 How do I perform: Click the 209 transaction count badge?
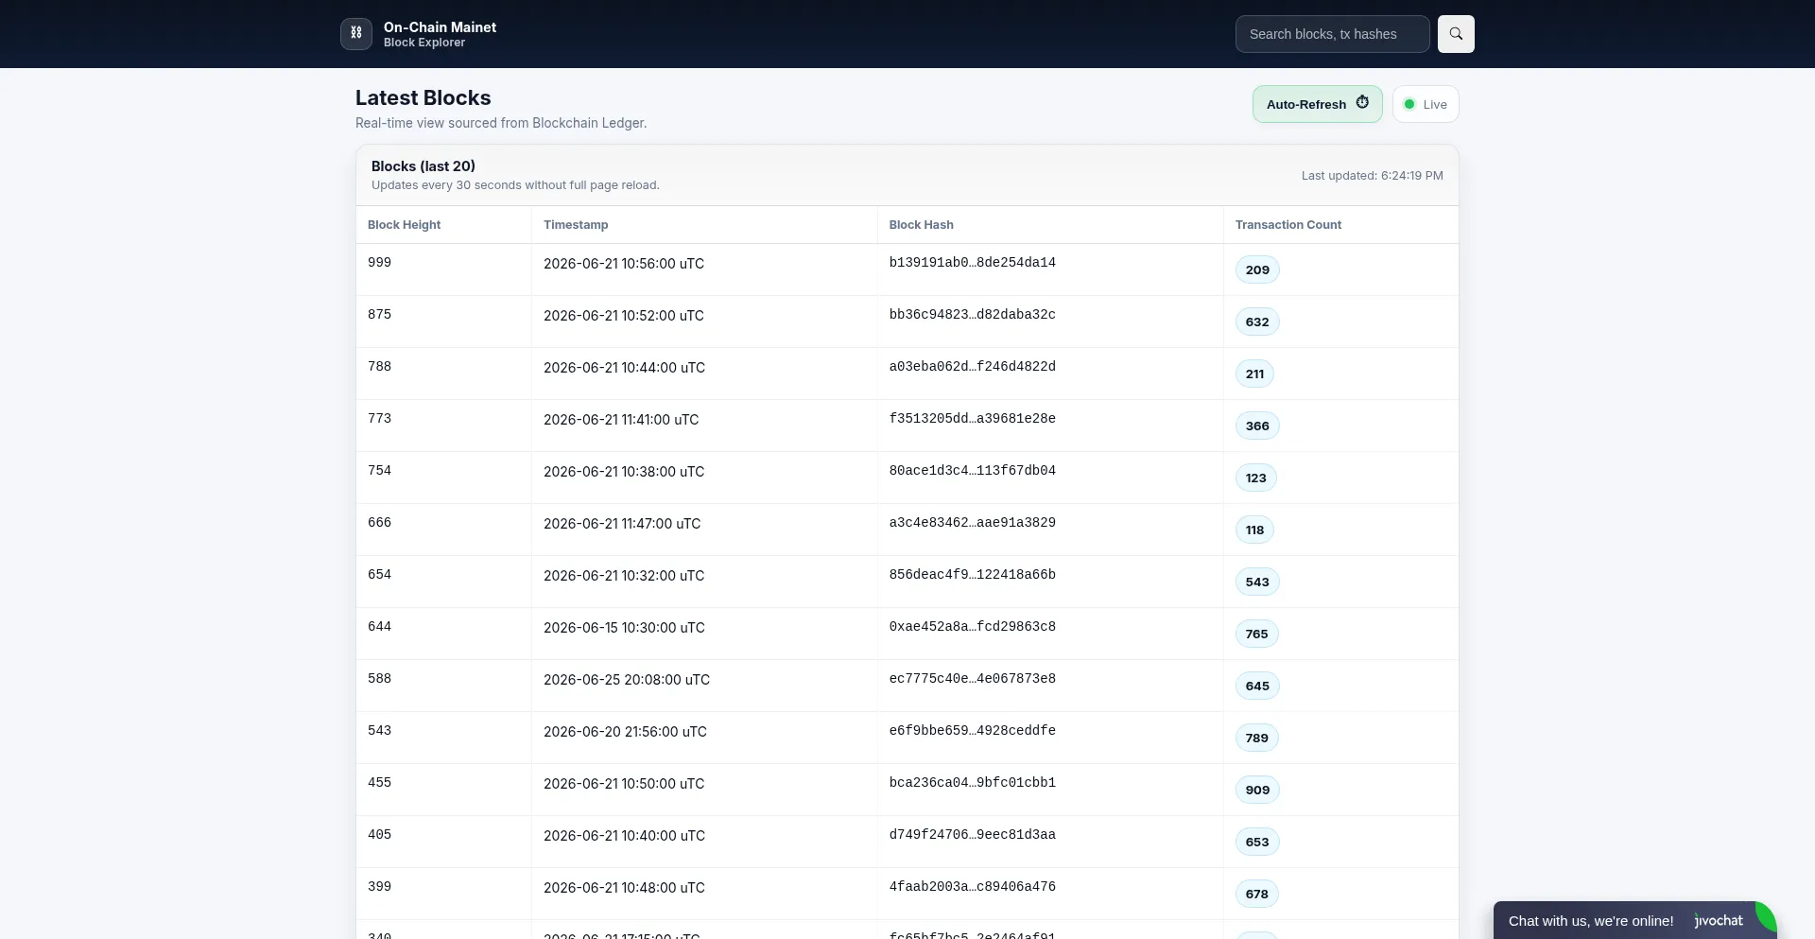[x=1257, y=270]
